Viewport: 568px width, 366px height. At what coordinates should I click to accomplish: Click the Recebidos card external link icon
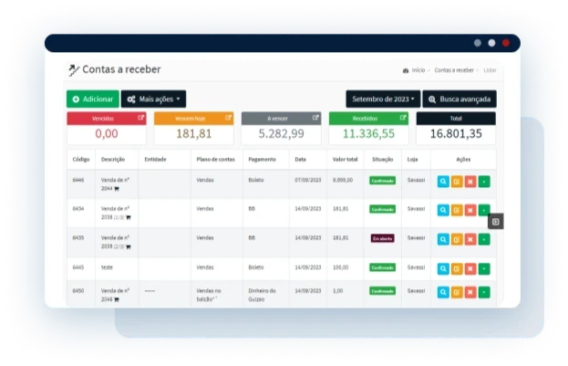403,118
